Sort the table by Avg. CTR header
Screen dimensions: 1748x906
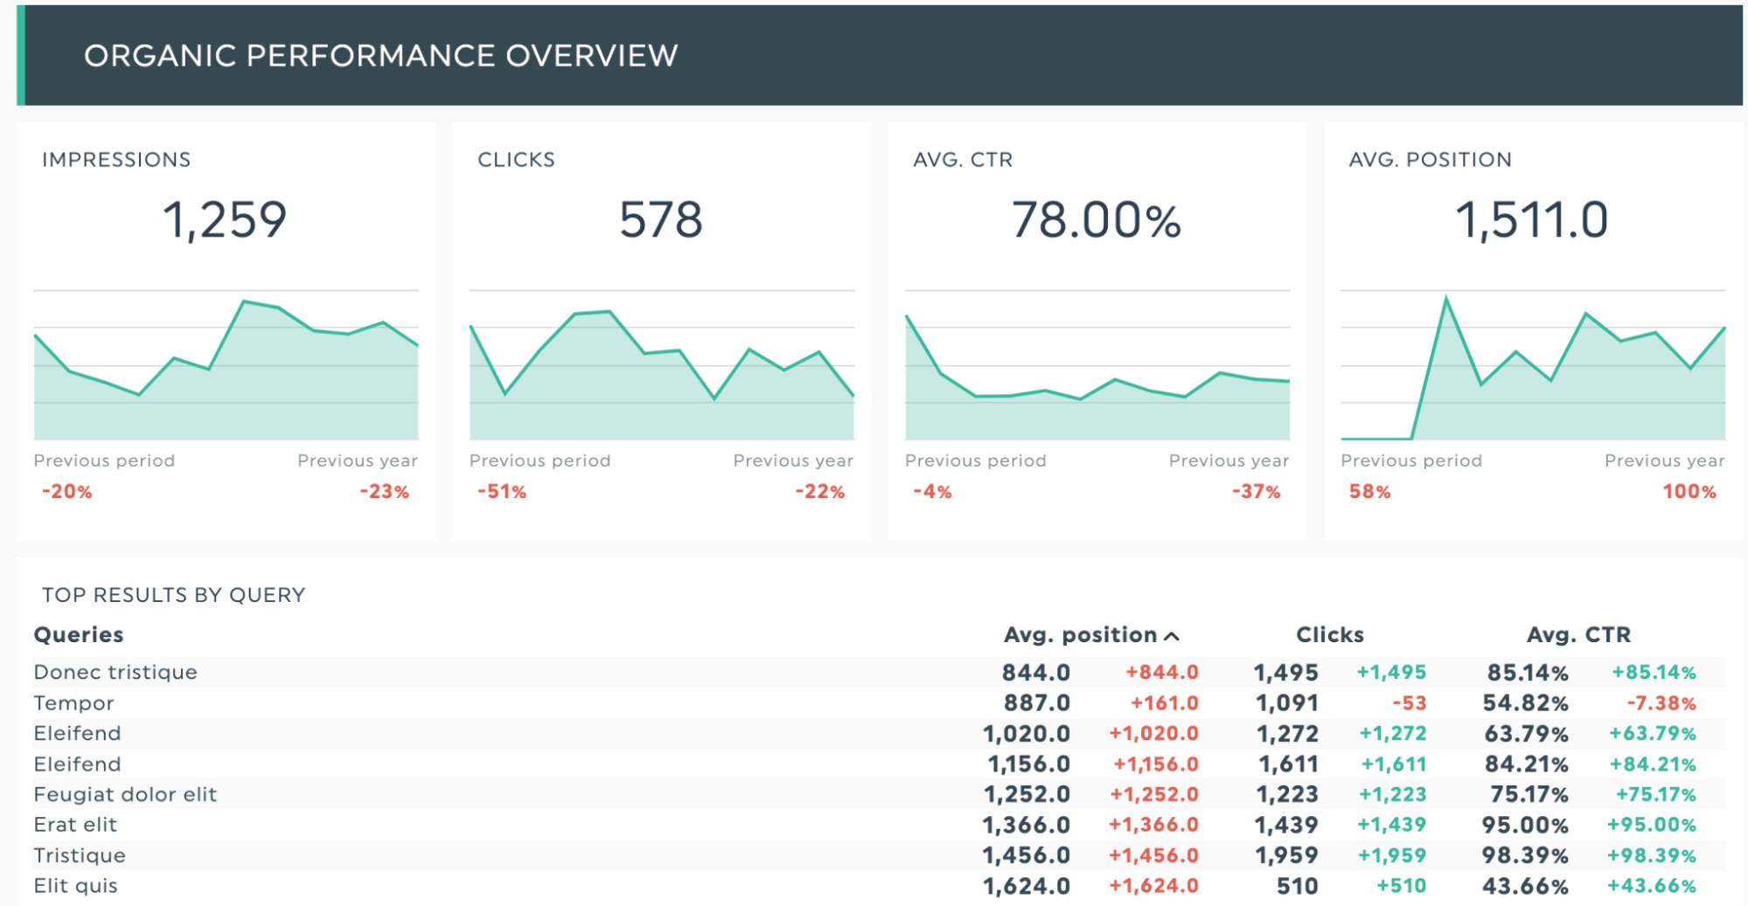[1577, 635]
